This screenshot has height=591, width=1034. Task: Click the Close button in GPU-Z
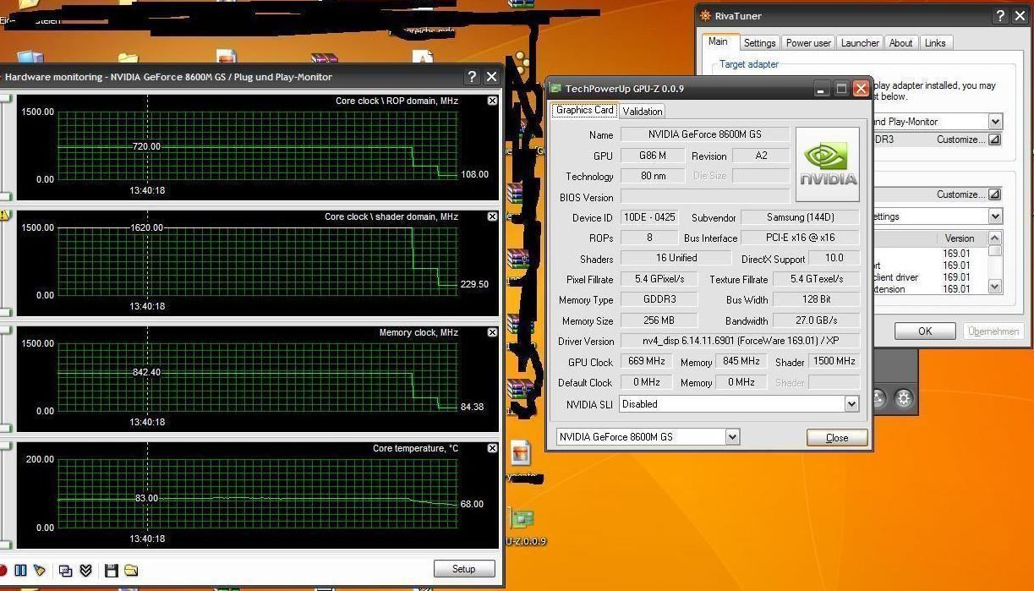click(837, 437)
